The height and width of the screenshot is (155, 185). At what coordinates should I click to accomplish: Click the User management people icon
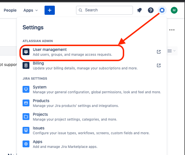click(x=26, y=52)
